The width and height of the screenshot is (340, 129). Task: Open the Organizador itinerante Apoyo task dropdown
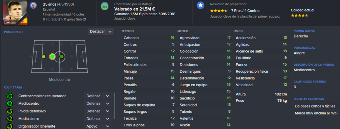pyautogui.click(x=98, y=126)
